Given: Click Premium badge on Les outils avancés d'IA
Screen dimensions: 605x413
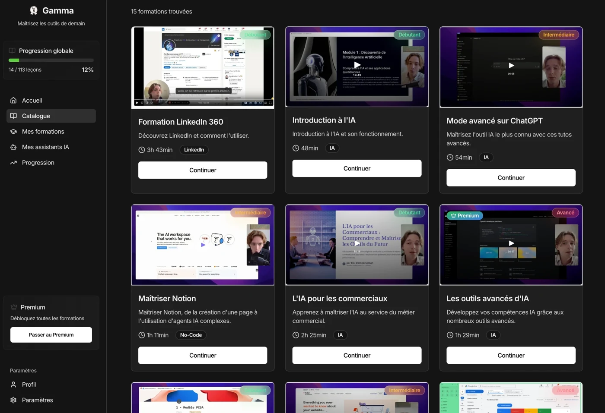Looking at the screenshot, I should click(x=465, y=215).
